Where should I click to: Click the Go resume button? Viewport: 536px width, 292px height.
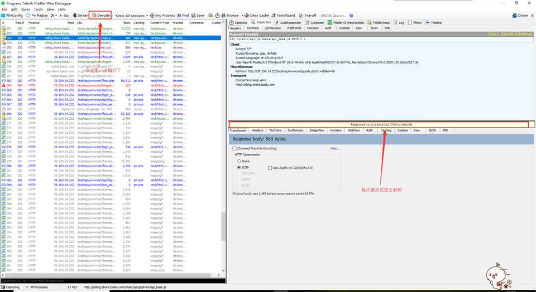tap(64, 16)
